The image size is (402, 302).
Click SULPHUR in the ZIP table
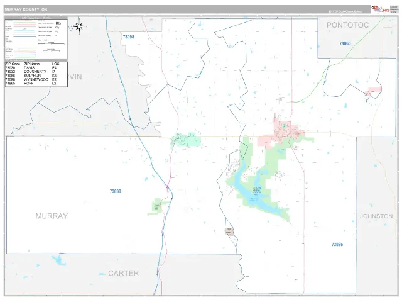32,75
